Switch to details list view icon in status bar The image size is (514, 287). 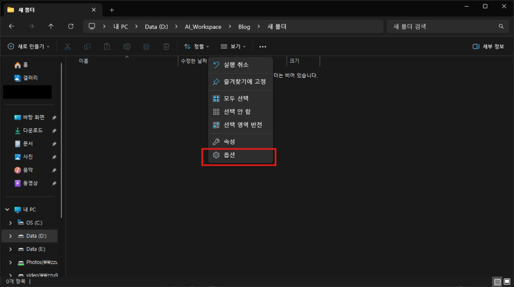pyautogui.click(x=497, y=282)
